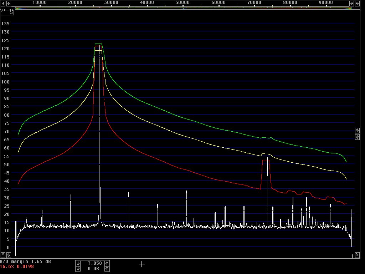Image resolution: width=365 pixels, height=274 pixels.
Task: Click the 20000 frequency scale label
Action: (75, 2)
